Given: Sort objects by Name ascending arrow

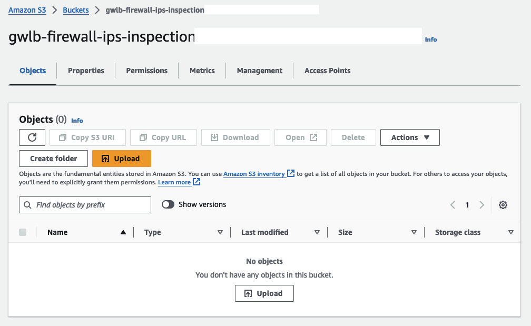Looking at the screenshot, I should (x=123, y=232).
